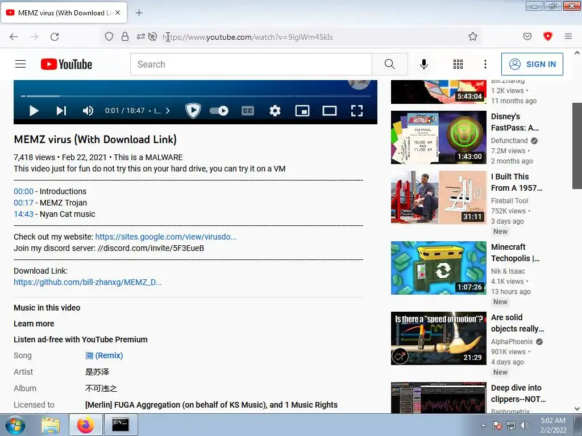Viewport: 582px width, 436px height.
Task: Jump to timestamp 00:00 Introductions
Action: pyautogui.click(x=23, y=191)
